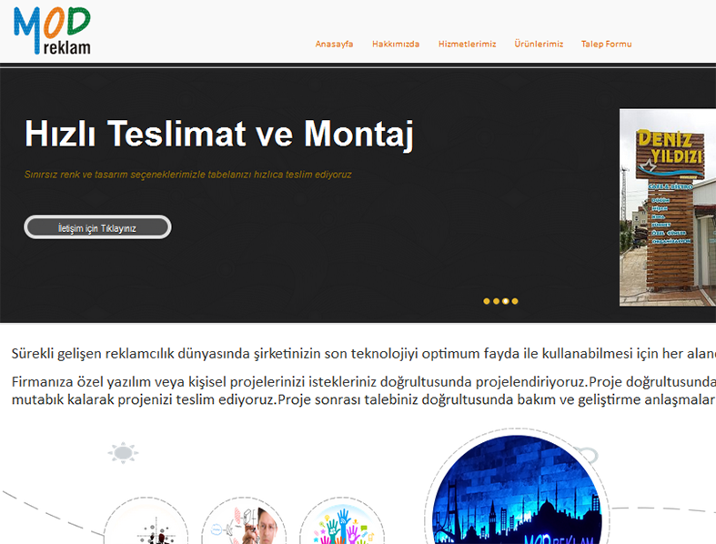Screen dimensions: 716x544
Task: Click the Hızlı Teslimat ve Montaj heading
Action: coord(218,134)
